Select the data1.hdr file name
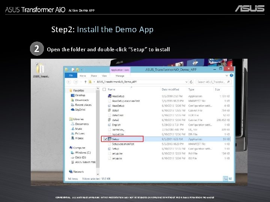The image size is (270, 202). (118, 115)
